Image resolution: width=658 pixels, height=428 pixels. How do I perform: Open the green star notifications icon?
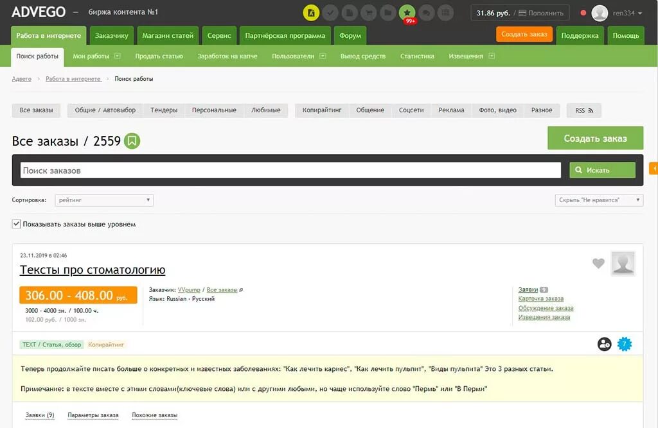coord(407,13)
